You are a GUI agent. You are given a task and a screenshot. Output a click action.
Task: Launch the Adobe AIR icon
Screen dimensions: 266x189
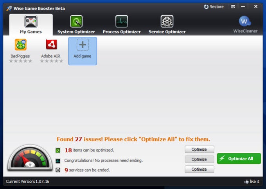tap(51, 45)
